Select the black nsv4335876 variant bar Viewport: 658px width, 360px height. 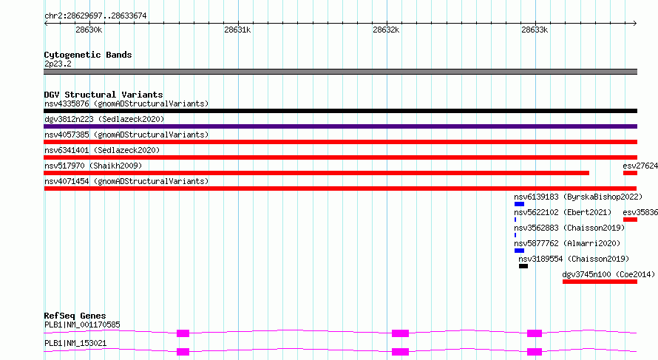340,111
